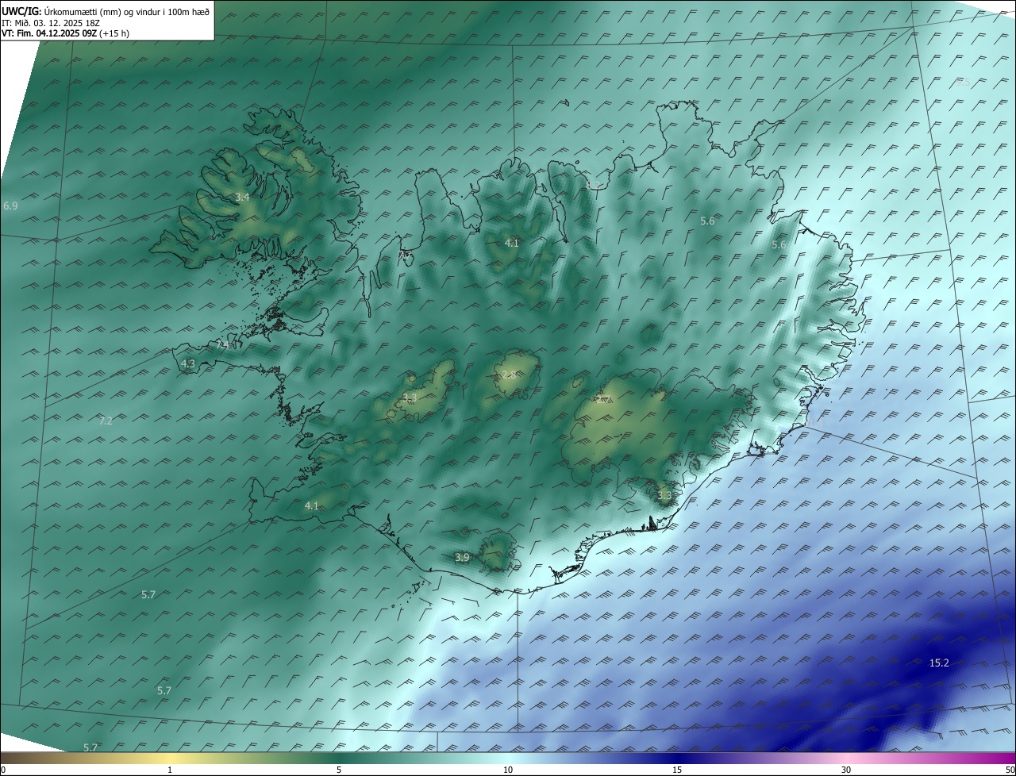The width and height of the screenshot is (1016, 776).
Task: Click the 7.2 value over the sea
Action: (106, 421)
